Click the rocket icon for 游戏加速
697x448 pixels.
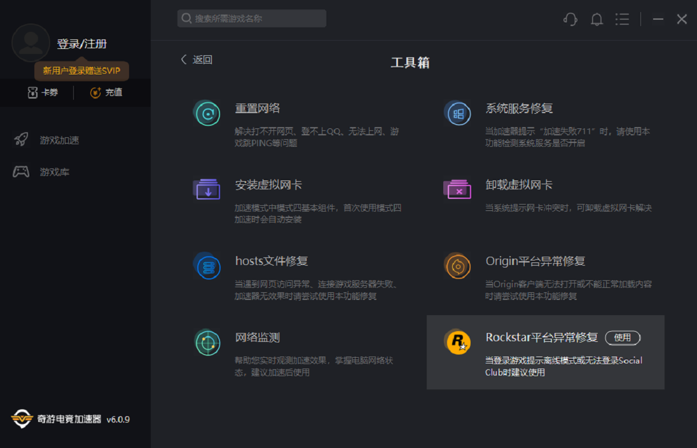[21, 139]
